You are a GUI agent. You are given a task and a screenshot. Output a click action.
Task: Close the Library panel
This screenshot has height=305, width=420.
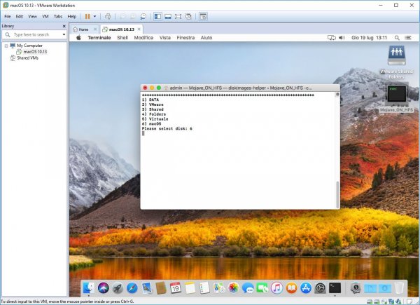(x=64, y=26)
